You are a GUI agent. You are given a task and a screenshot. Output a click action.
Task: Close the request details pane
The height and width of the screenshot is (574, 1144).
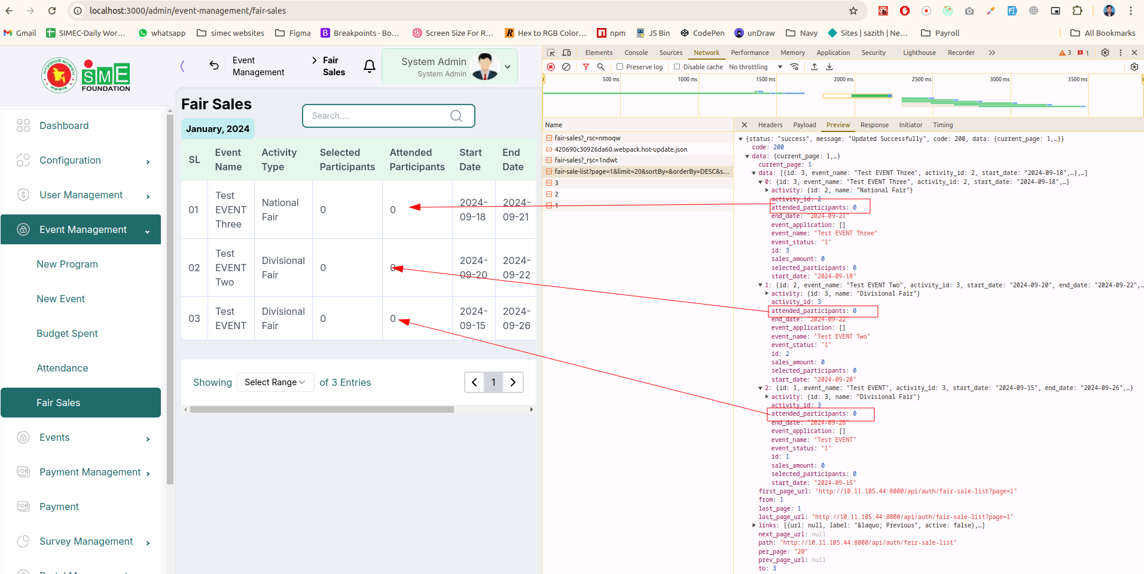745,125
